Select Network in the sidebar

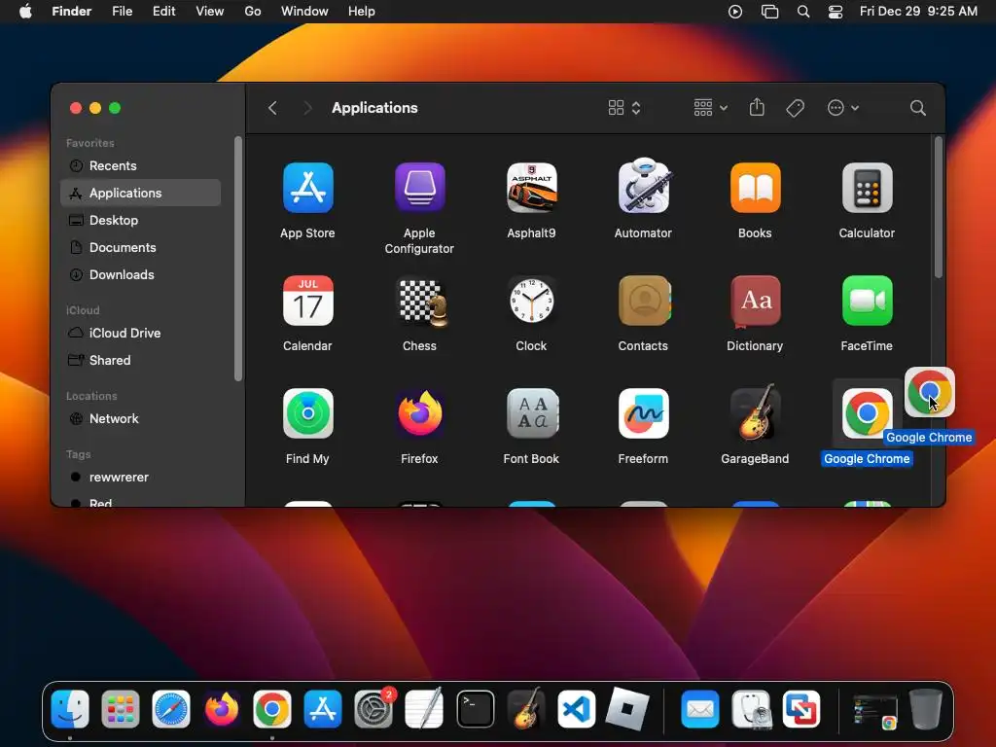point(140,418)
